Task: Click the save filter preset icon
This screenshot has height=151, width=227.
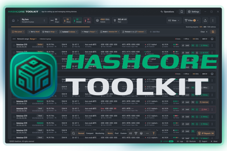Action: coord(213,32)
